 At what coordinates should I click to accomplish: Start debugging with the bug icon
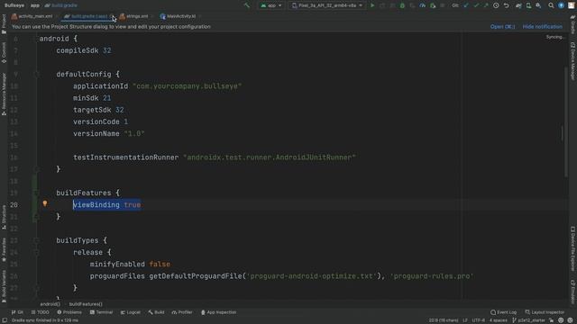[402, 5]
